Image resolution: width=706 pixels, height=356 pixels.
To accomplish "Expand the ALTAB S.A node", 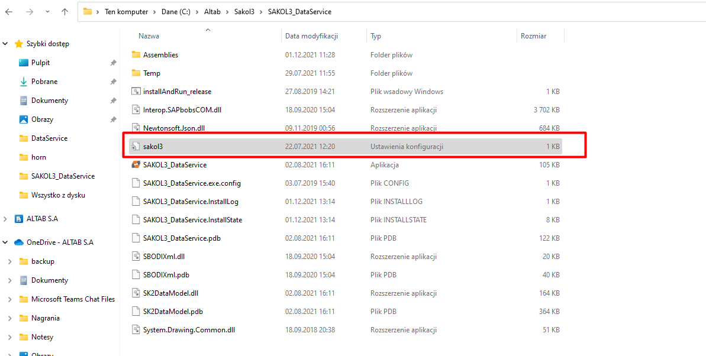I will [5, 219].
